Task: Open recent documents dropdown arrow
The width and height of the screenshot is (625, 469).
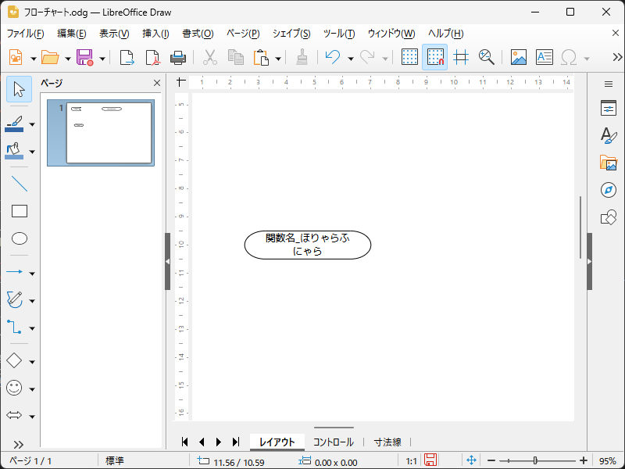Action: click(x=68, y=59)
